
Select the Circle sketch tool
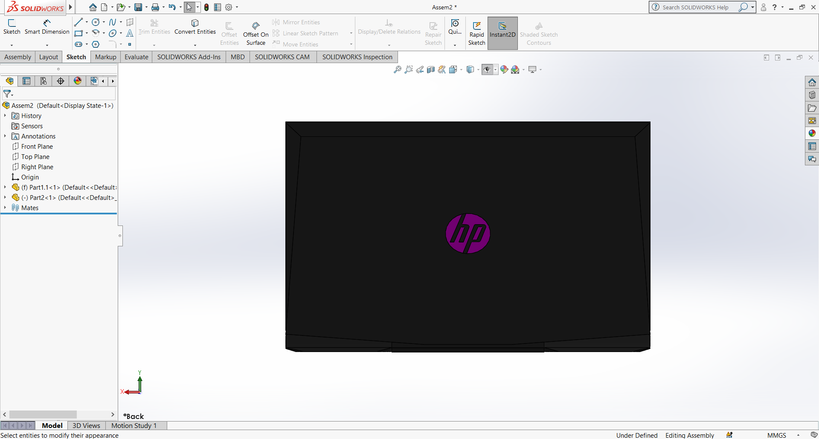coord(96,22)
